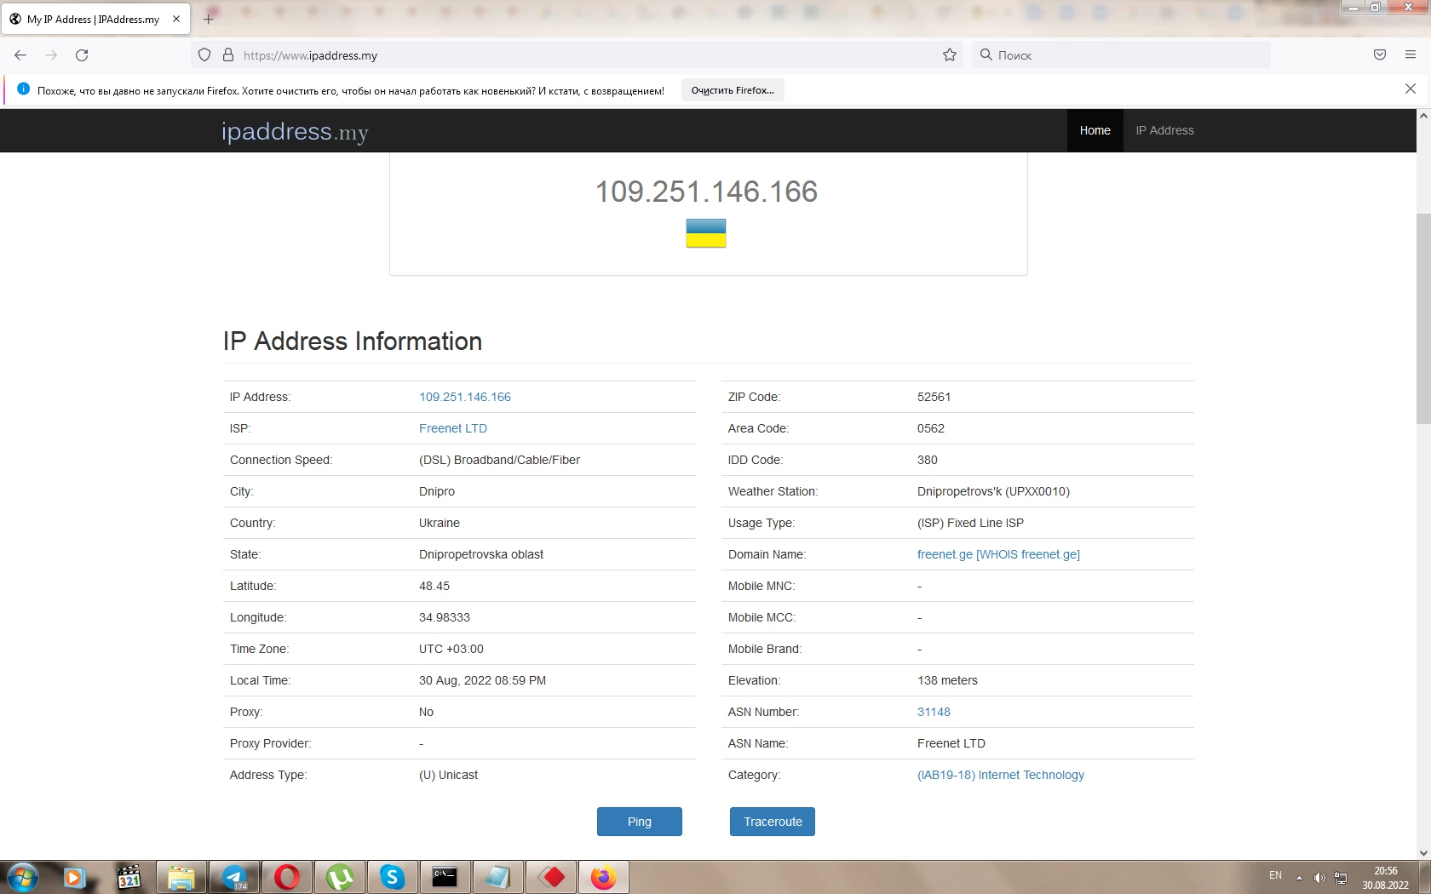
Task: Open the freenet.ge WHOIS domain link
Action: pyautogui.click(x=998, y=554)
